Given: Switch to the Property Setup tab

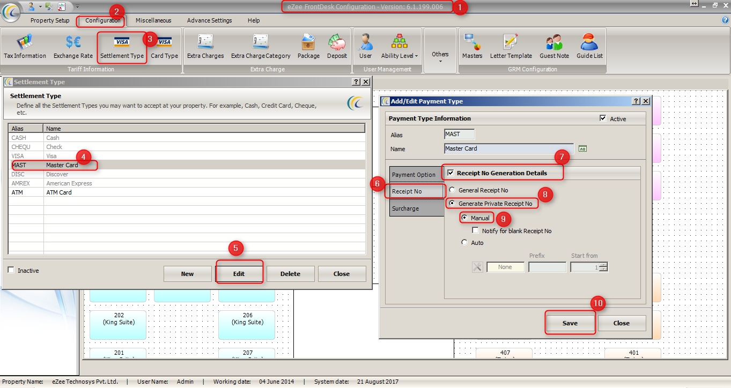Looking at the screenshot, I should tap(50, 20).
